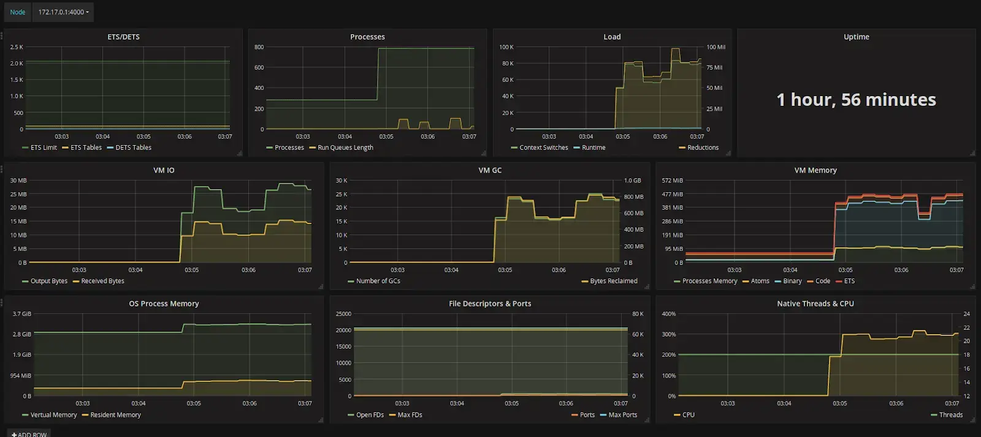
Task: Click the Context Switches legend color swatch
Action: point(514,148)
